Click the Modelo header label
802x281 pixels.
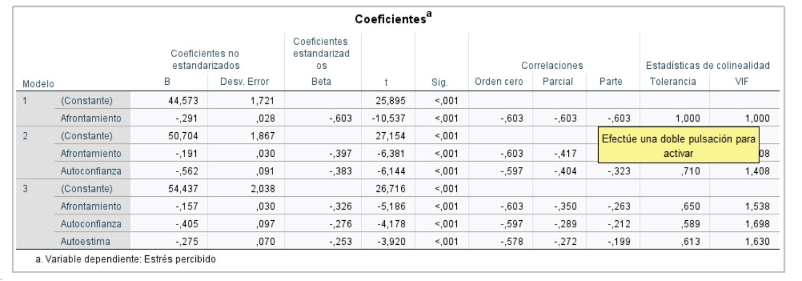coord(38,84)
